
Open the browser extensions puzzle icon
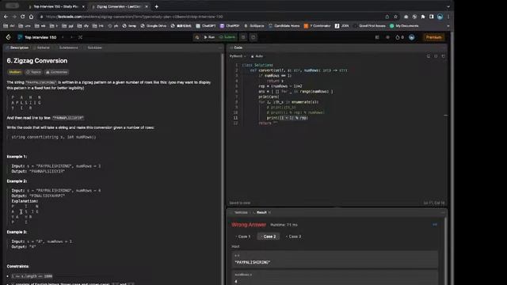(x=423, y=17)
